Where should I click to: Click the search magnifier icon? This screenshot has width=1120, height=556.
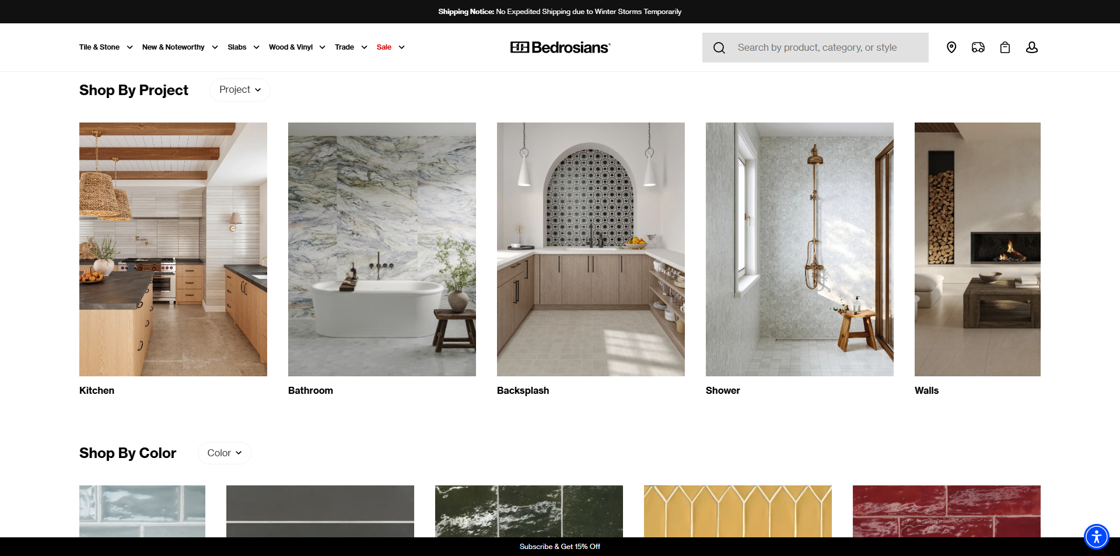719,47
